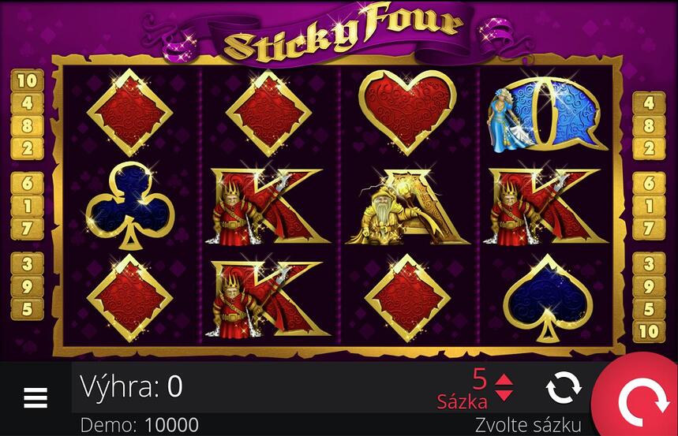Decrease bet with red down arrow

504,394
